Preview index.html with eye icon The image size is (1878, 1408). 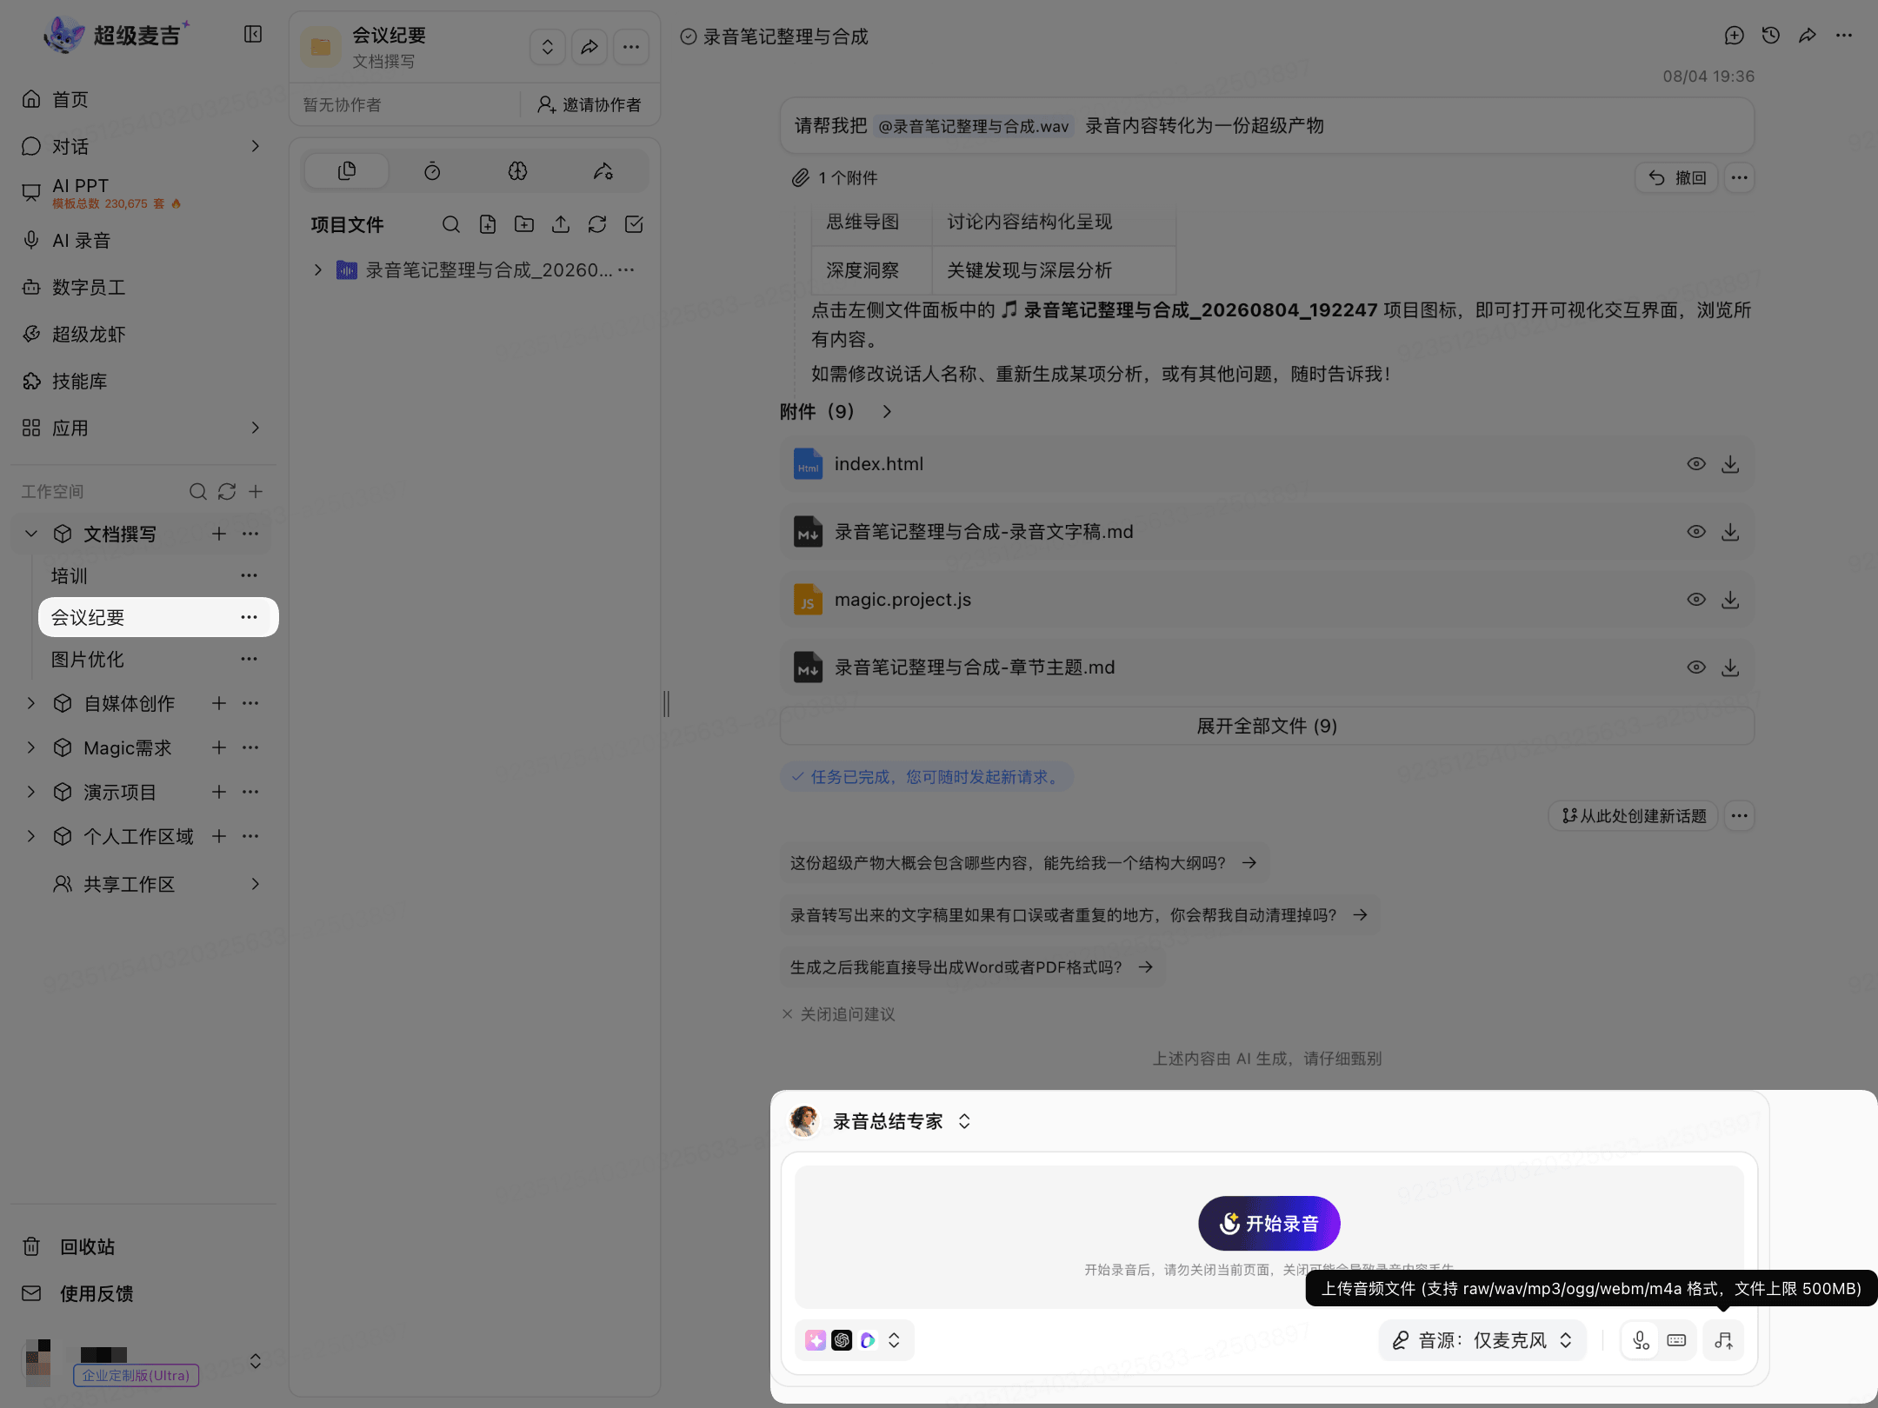[x=1696, y=464]
